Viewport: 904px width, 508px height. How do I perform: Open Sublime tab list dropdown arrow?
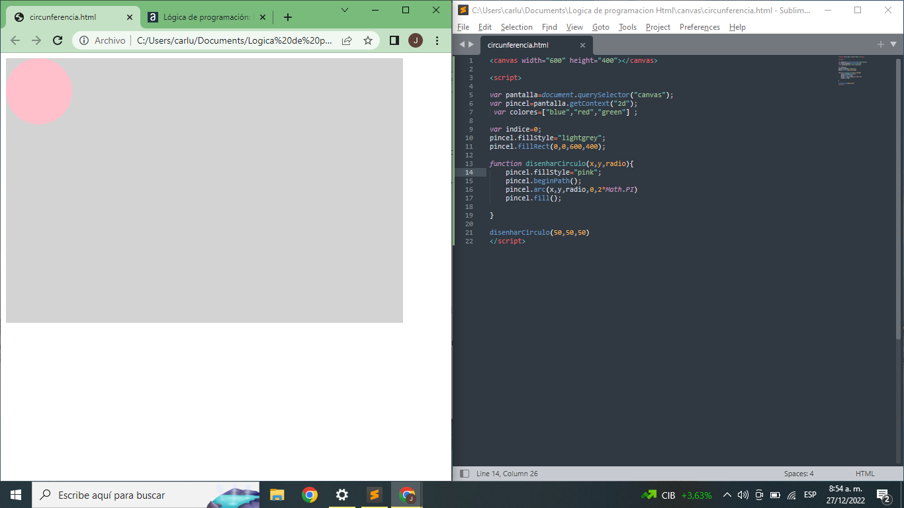click(x=893, y=44)
